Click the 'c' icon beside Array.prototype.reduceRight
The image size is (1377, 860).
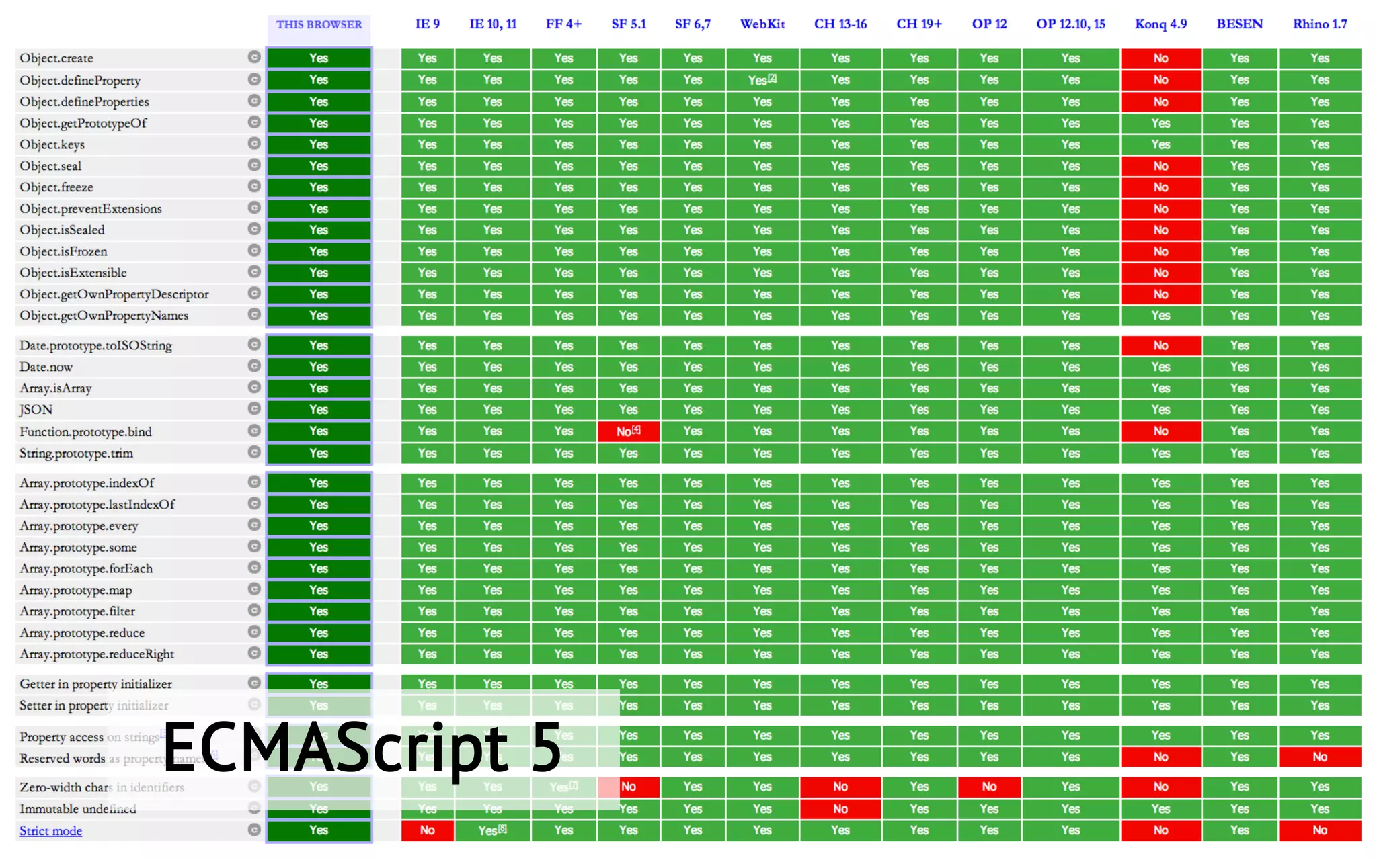point(254,653)
